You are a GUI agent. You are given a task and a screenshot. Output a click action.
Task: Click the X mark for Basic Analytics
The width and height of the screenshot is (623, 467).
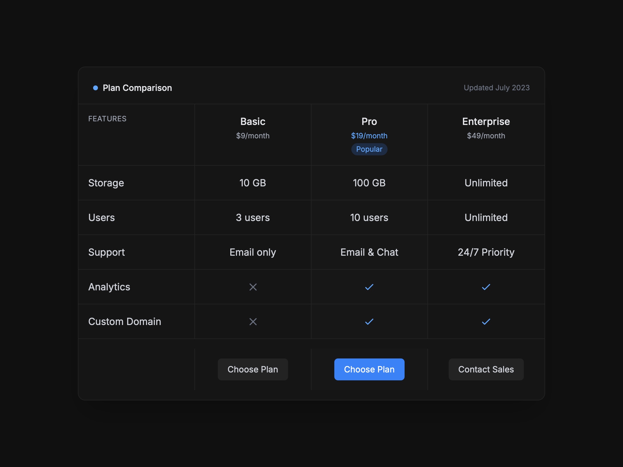point(253,287)
